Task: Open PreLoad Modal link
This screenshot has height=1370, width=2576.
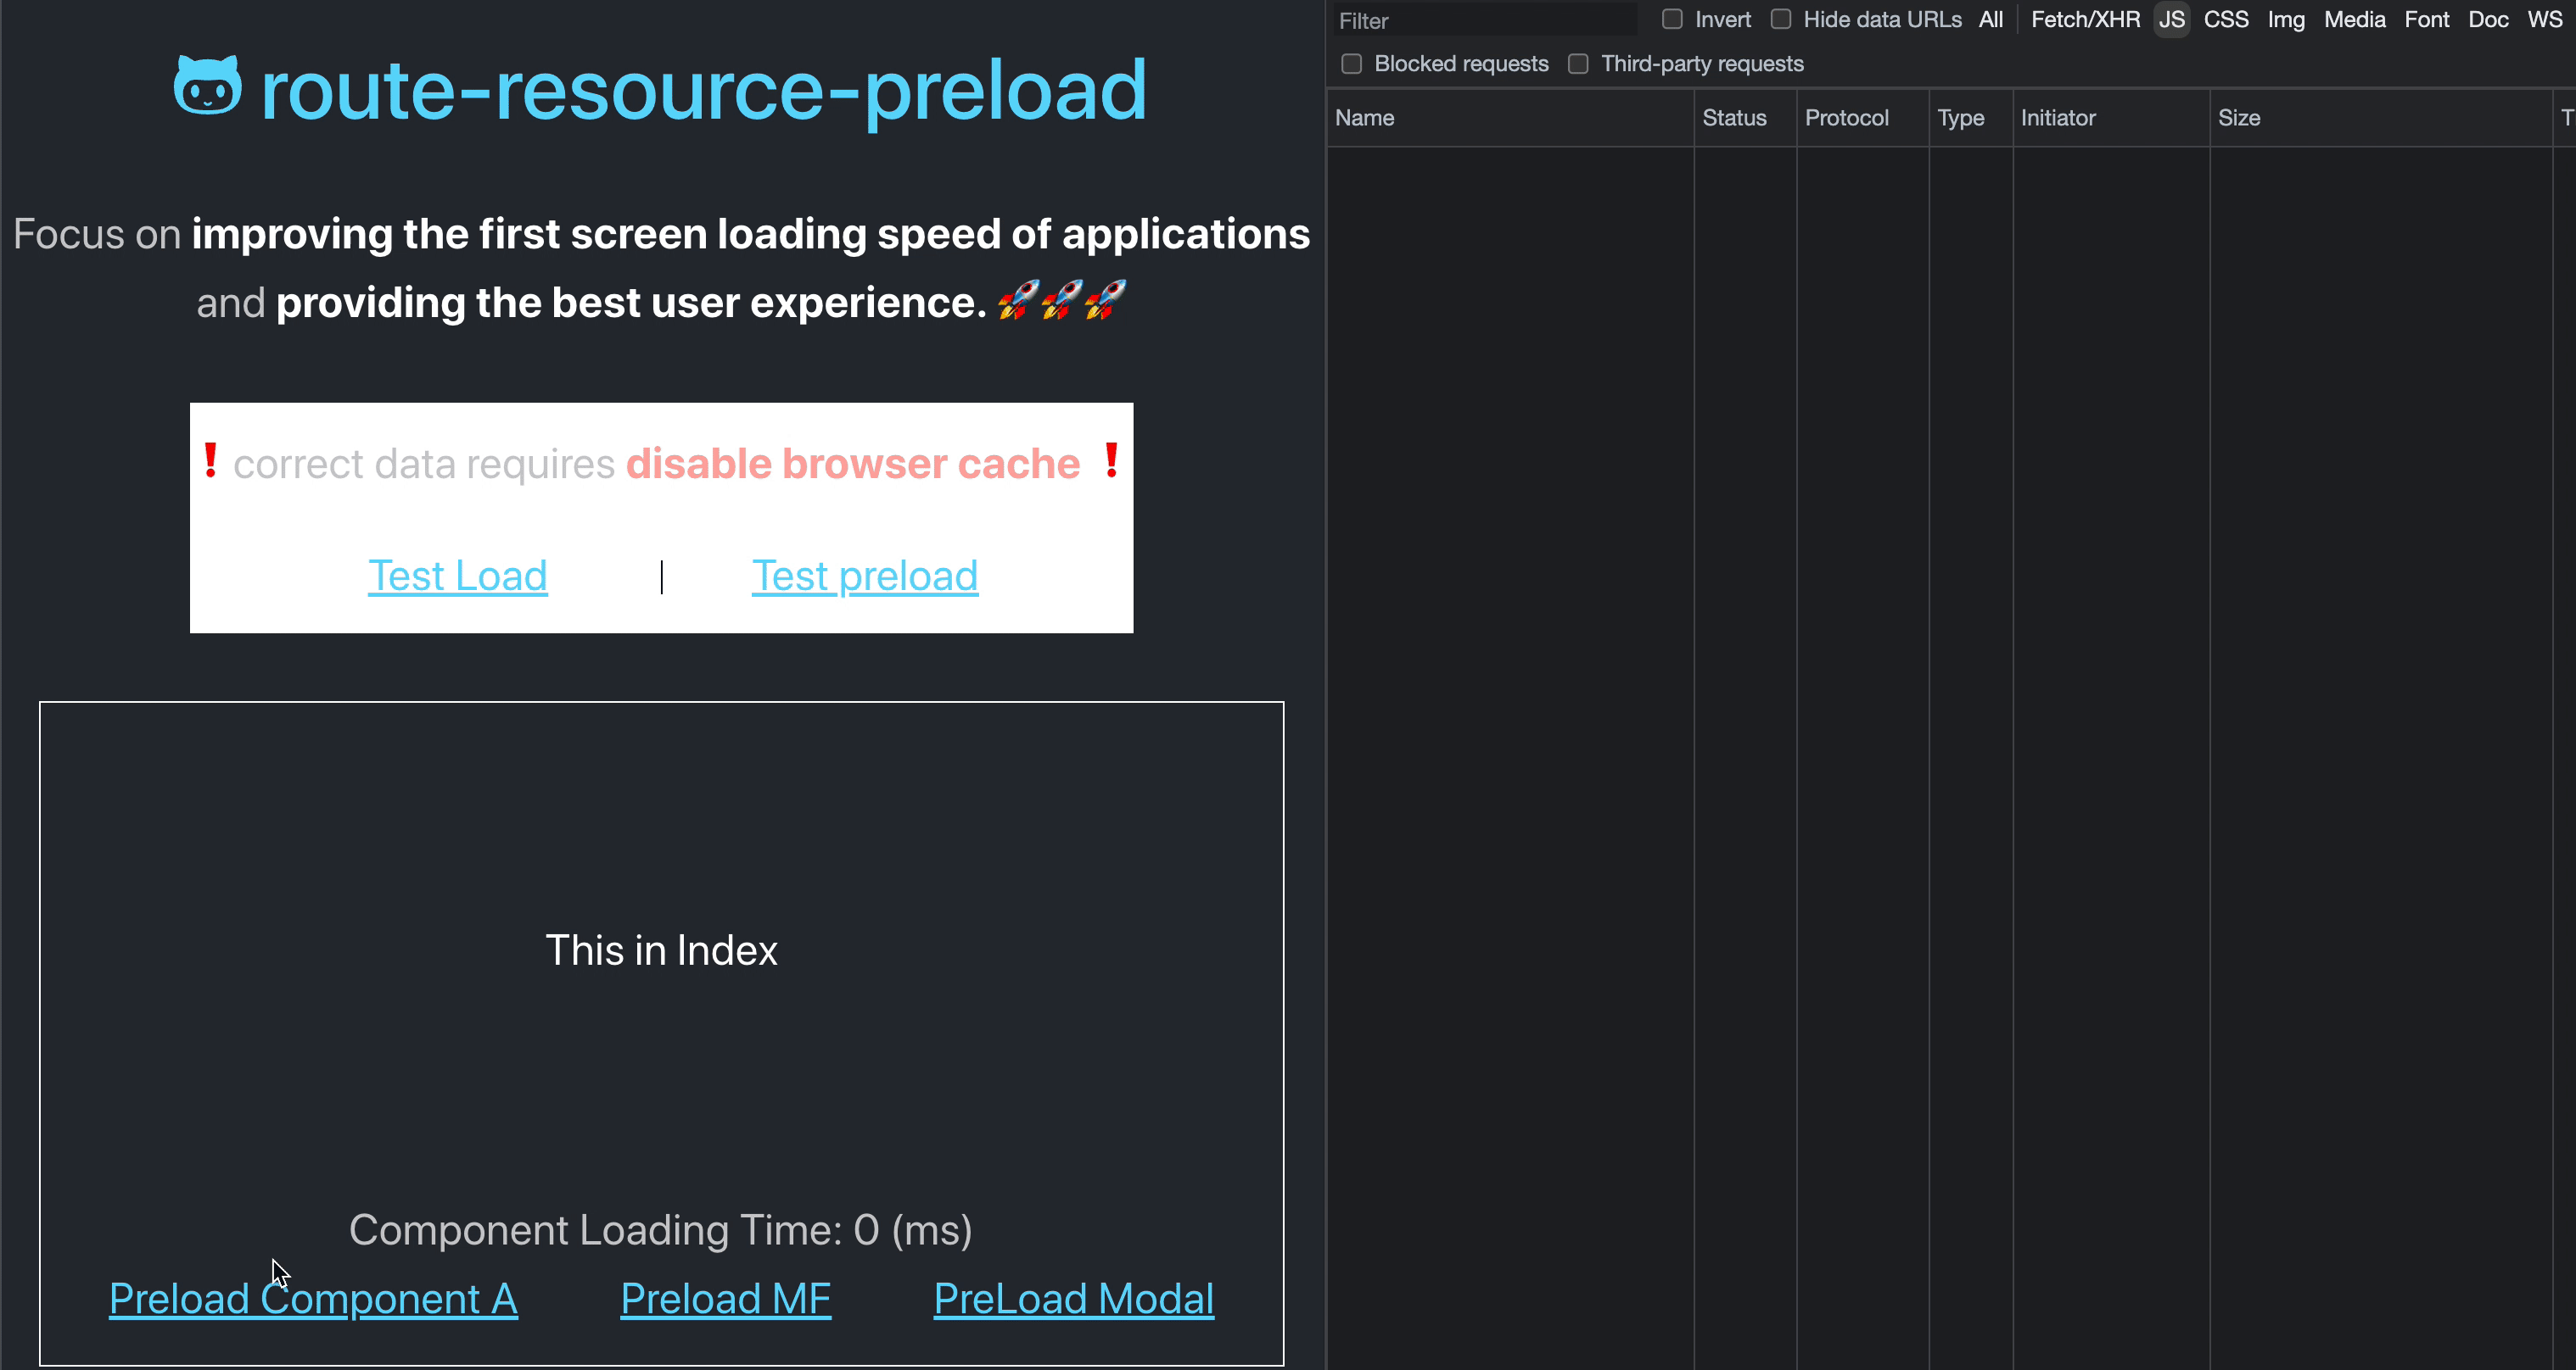Action: pos(1073,1299)
